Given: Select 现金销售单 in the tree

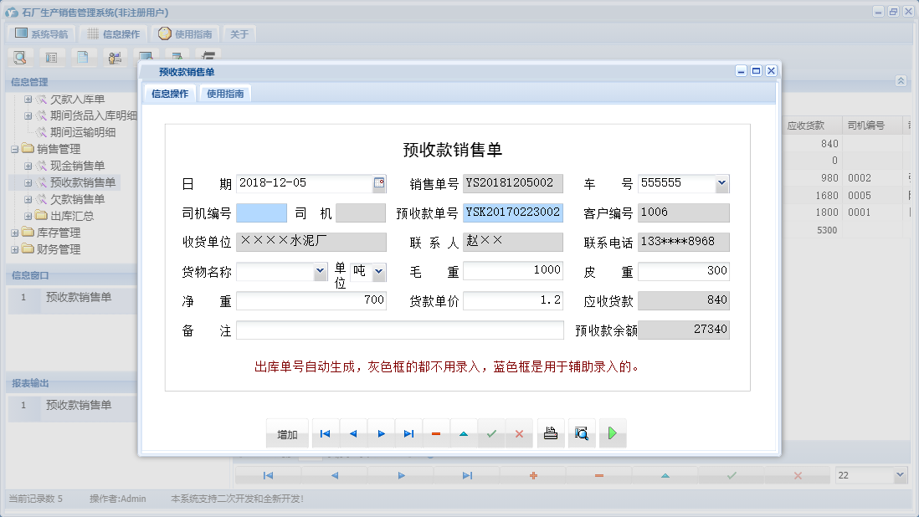Looking at the screenshot, I should tap(77, 166).
